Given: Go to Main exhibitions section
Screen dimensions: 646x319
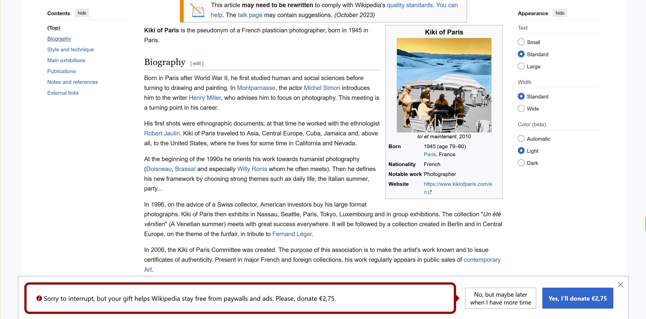Looking at the screenshot, I should click(x=66, y=60).
